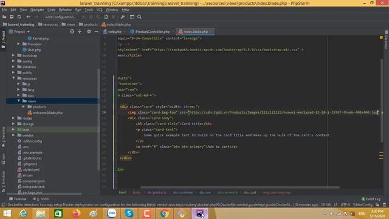Open Firefox from the taskbar
Image resolution: width=389 pixels, height=219 pixels.
(x=76, y=214)
